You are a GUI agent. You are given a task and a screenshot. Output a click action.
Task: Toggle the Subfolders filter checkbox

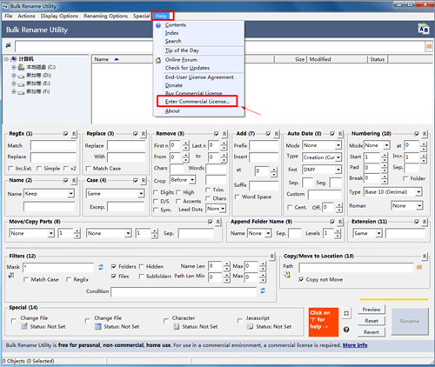[x=141, y=277]
